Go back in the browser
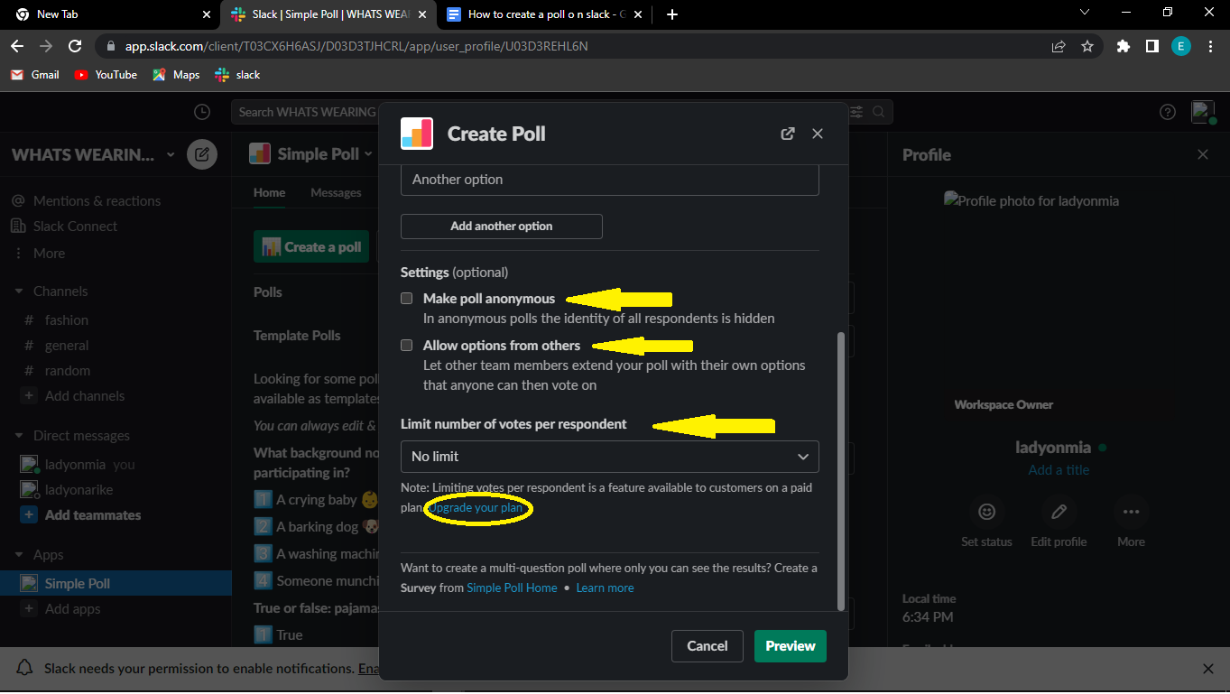This screenshot has height=694, width=1230. coord(17,46)
